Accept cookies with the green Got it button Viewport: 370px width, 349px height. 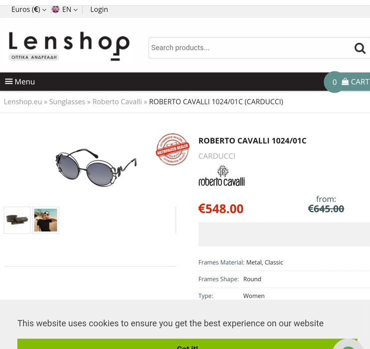[x=187, y=344]
